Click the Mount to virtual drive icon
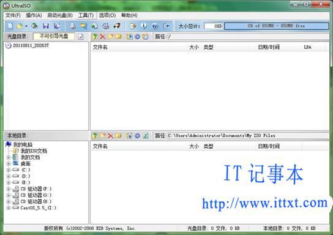The height and width of the screenshot is (235, 333). click(105, 26)
